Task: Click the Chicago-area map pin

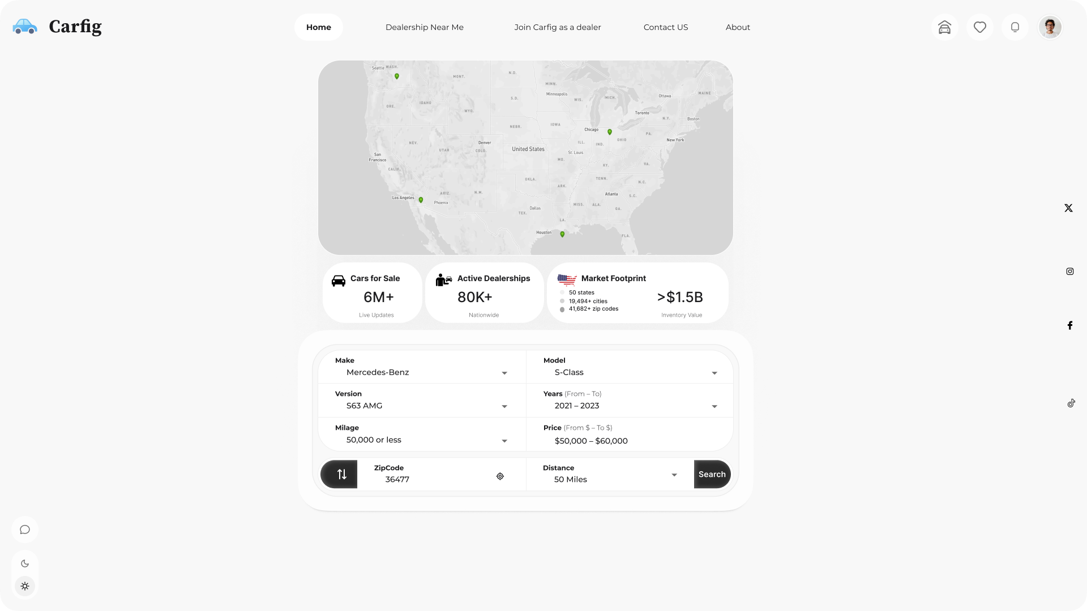Action: [x=610, y=132]
